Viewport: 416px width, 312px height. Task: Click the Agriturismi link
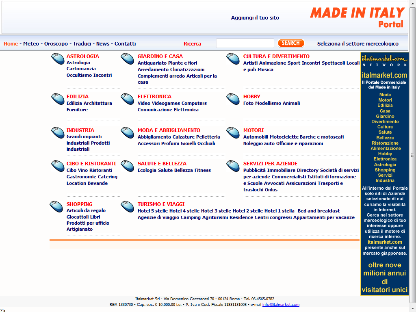[x=215, y=217]
